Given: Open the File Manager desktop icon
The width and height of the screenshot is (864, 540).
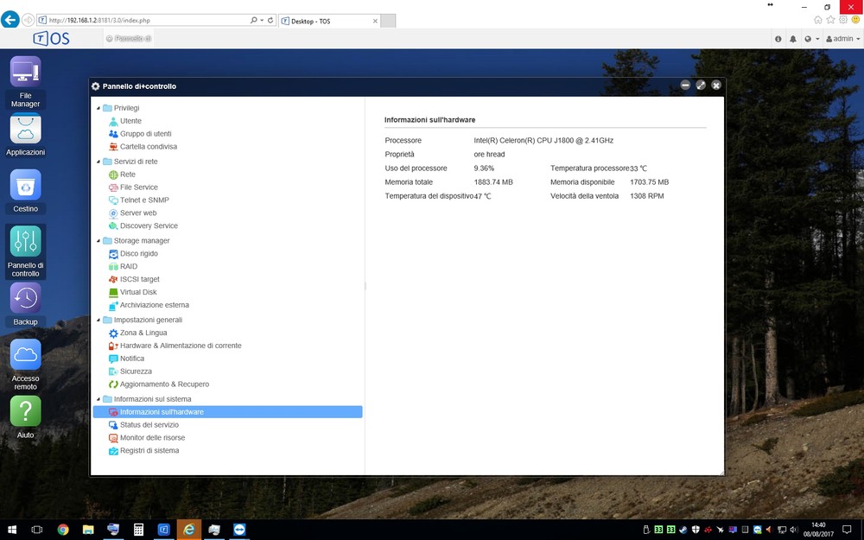Looking at the screenshot, I should pos(25,73).
